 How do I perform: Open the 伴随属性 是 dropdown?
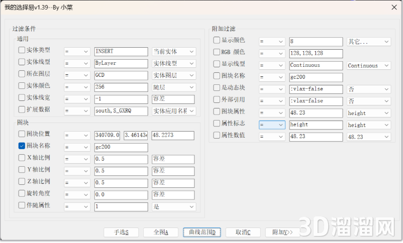(174, 207)
